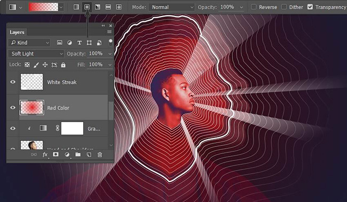The width and height of the screenshot is (347, 202).
Task: Create a new group folder icon
Action: tap(78, 154)
